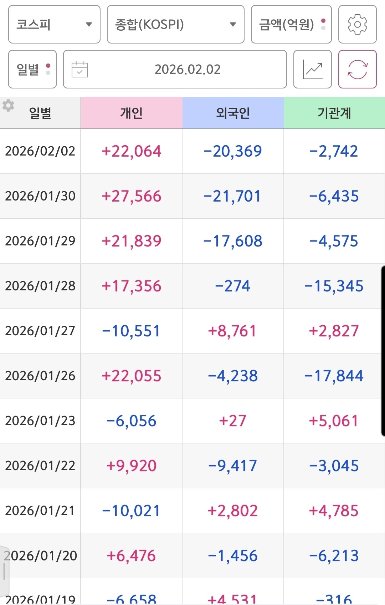The image size is (385, 605).
Task: Select the 2026/02/02 row date
Action: 40,151
